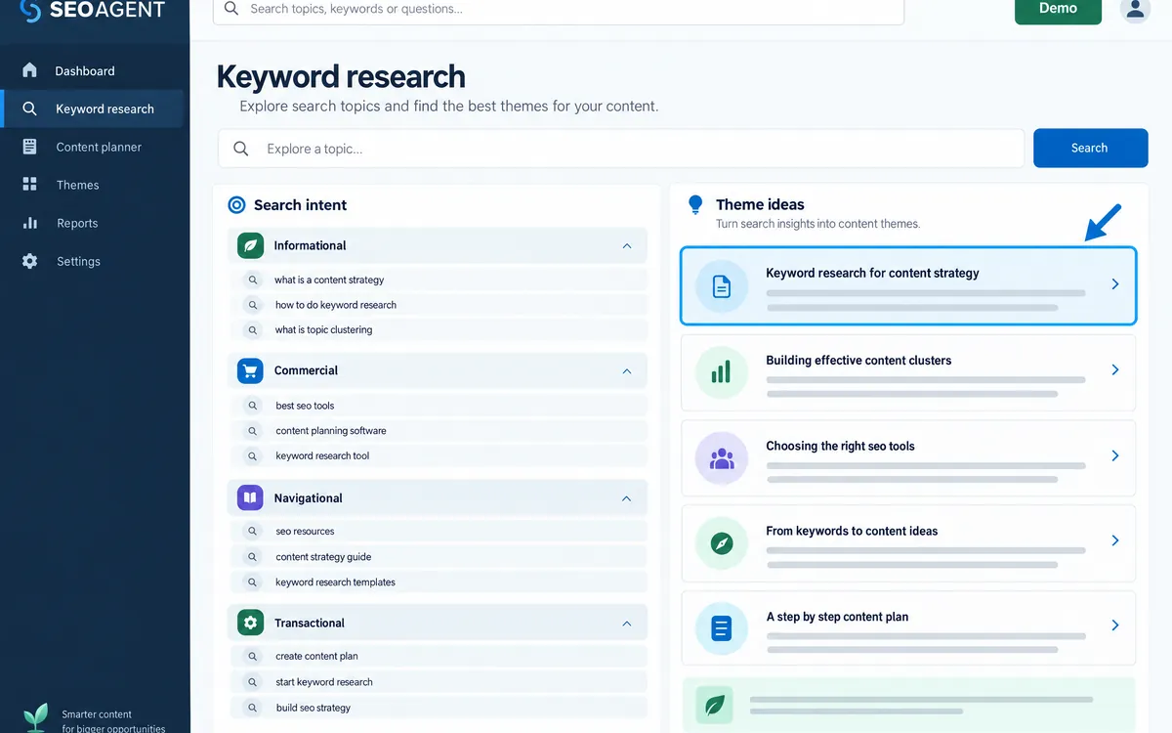Open Content planner menu item
Screen dimensions: 1172x733
(92, 147)
